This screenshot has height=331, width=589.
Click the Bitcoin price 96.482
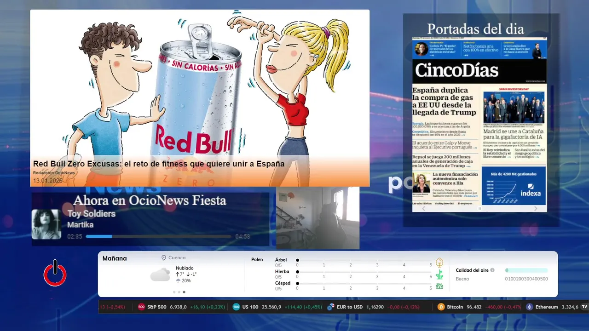(474, 307)
